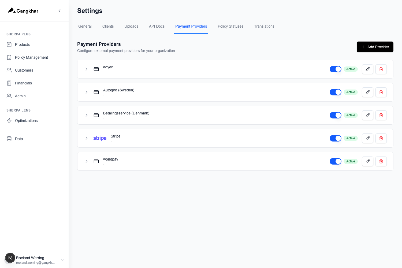Open Policy Management clipboard icon
The width and height of the screenshot is (402, 268).
pos(9,57)
